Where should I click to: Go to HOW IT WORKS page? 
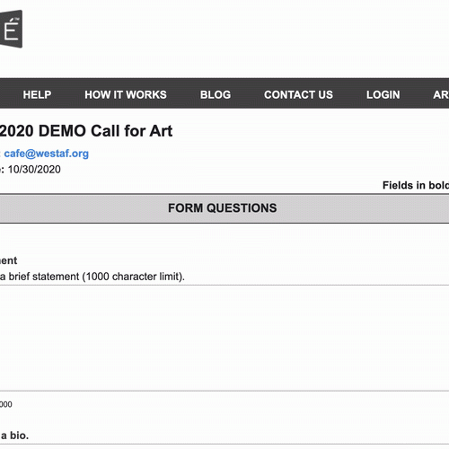126,94
